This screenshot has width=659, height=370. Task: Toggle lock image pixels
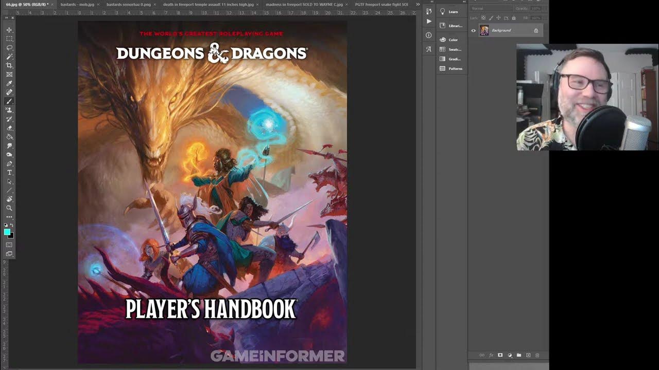pyautogui.click(x=491, y=18)
